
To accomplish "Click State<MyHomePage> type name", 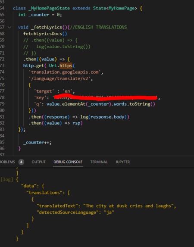I will (115, 8).
